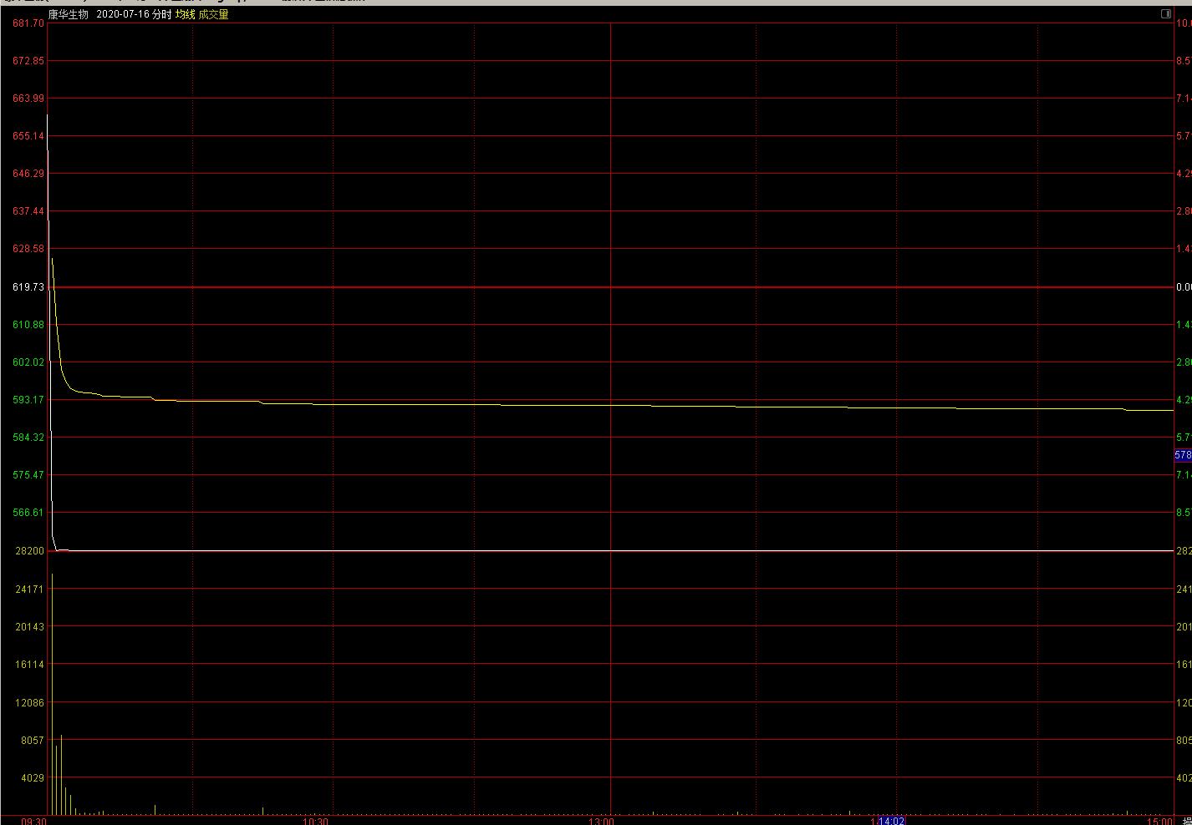Click the tallest opening volume bar

click(52, 694)
